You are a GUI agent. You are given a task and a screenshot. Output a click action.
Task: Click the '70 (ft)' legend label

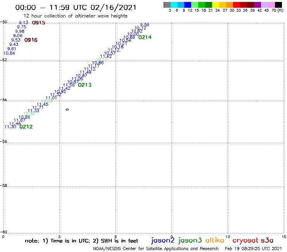pyautogui.click(x=277, y=10)
